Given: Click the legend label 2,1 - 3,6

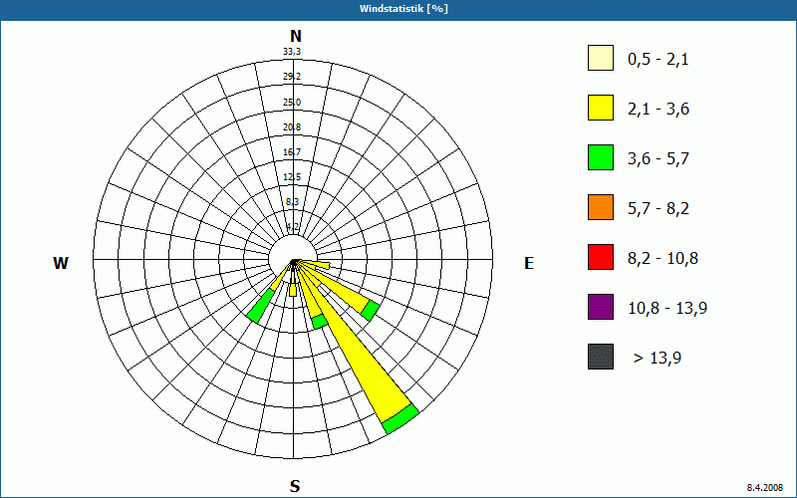Looking at the screenshot, I should pos(659,110).
